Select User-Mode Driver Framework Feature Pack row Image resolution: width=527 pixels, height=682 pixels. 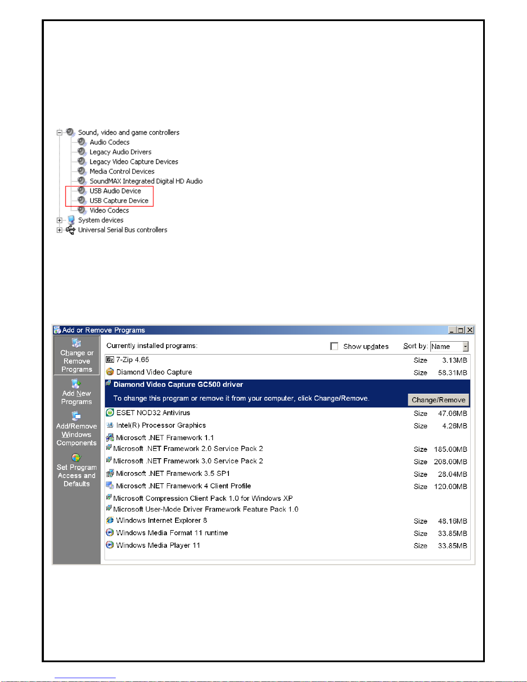click(x=287, y=509)
